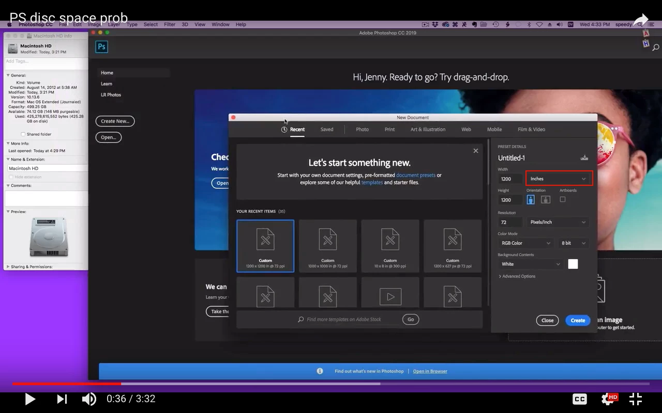
Task: Save document preset icon next to Untitled-1
Action: [x=584, y=158]
